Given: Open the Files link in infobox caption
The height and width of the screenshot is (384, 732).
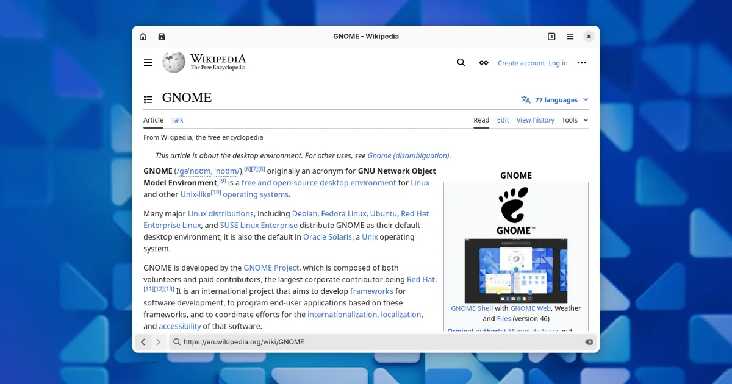Looking at the screenshot, I should coord(504,319).
